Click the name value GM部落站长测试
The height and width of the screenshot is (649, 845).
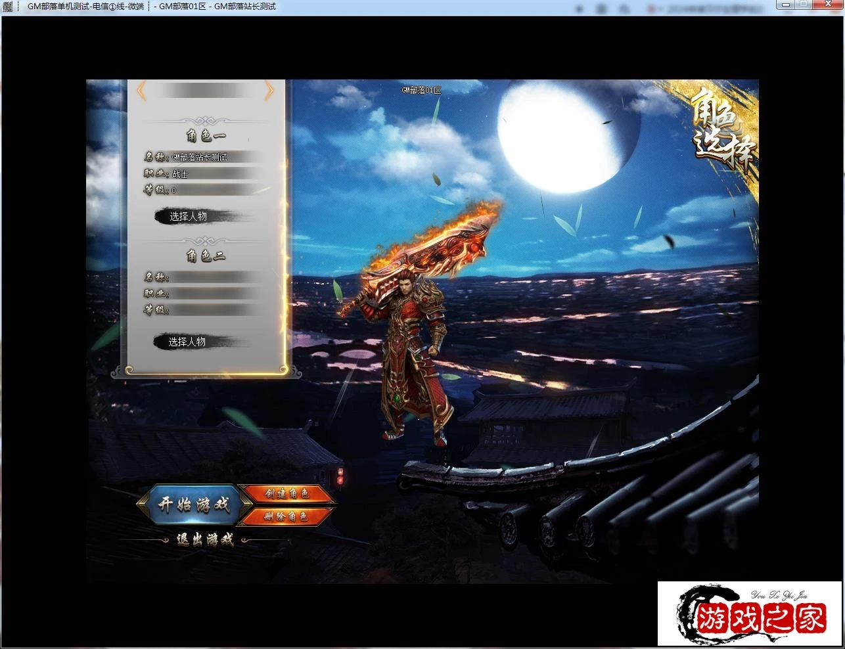pos(200,158)
